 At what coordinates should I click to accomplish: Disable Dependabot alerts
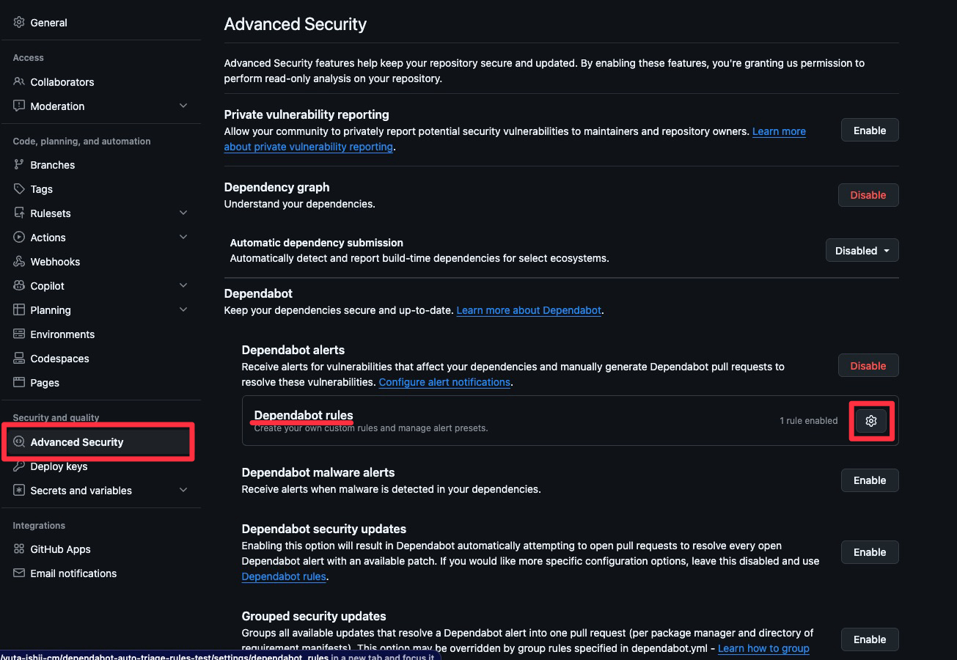pyautogui.click(x=868, y=366)
